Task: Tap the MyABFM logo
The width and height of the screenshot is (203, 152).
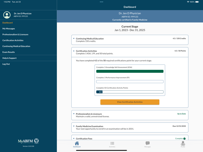Action: [x=28, y=141]
